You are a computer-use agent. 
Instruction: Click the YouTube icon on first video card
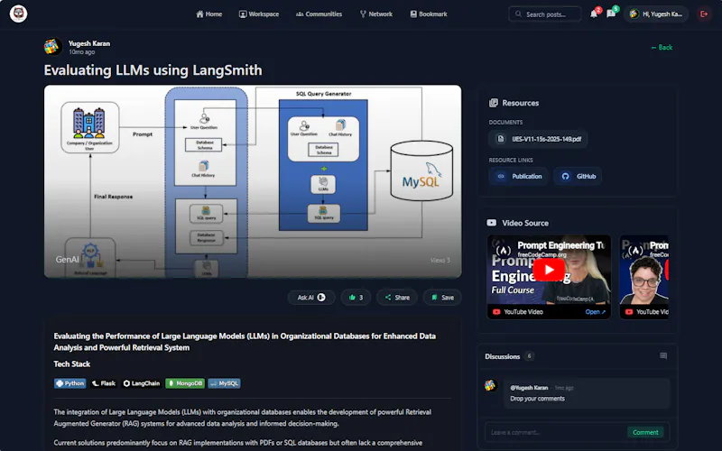496,312
